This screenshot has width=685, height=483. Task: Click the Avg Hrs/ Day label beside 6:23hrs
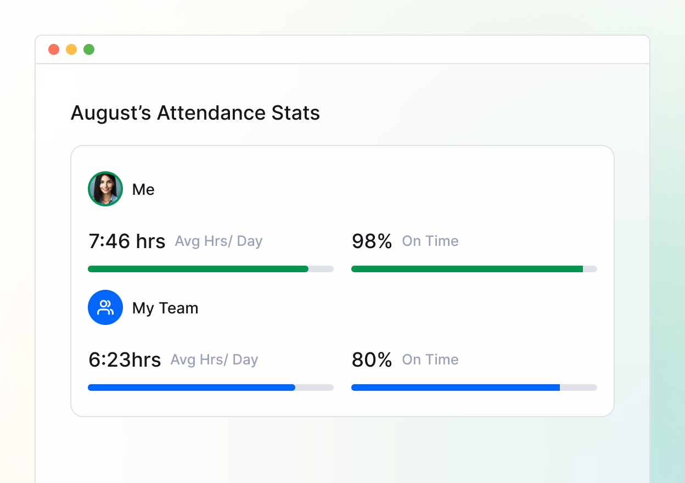214,360
